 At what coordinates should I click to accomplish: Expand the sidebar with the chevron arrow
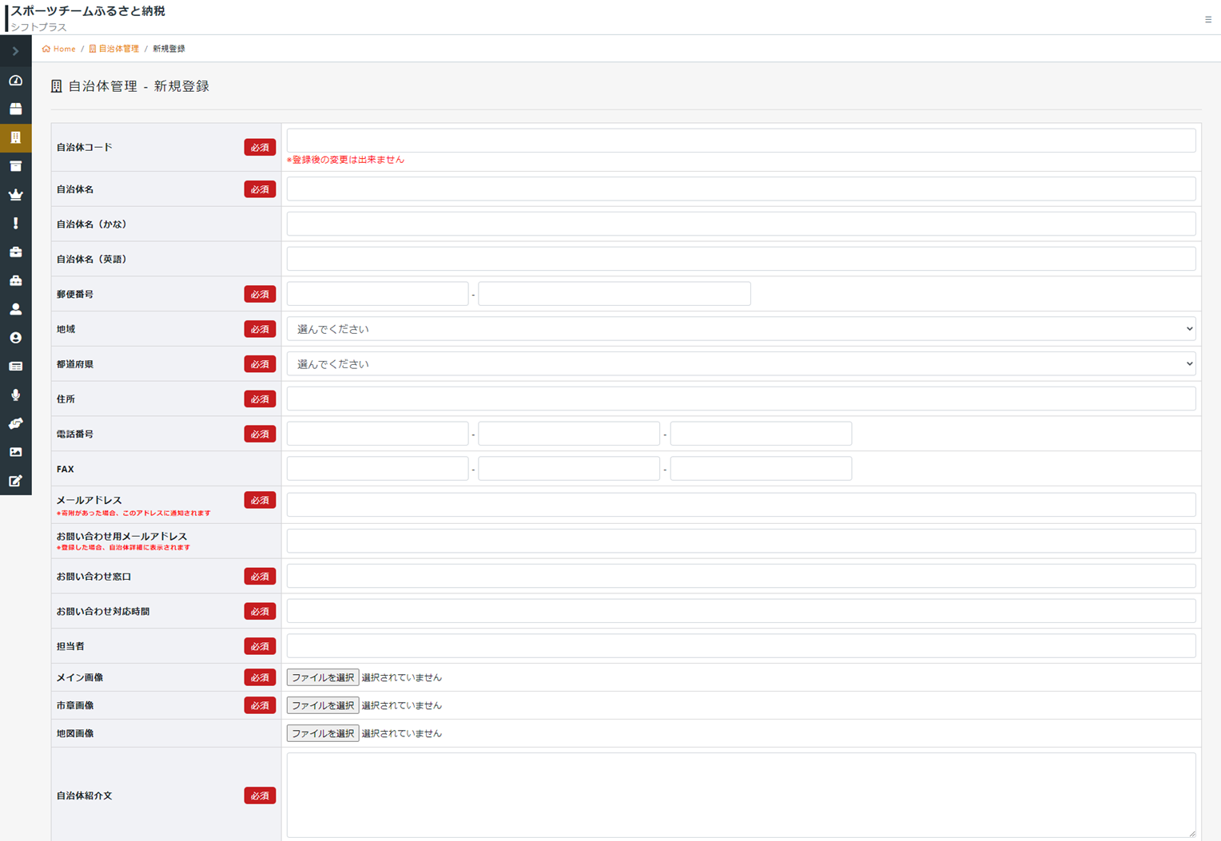coord(15,51)
